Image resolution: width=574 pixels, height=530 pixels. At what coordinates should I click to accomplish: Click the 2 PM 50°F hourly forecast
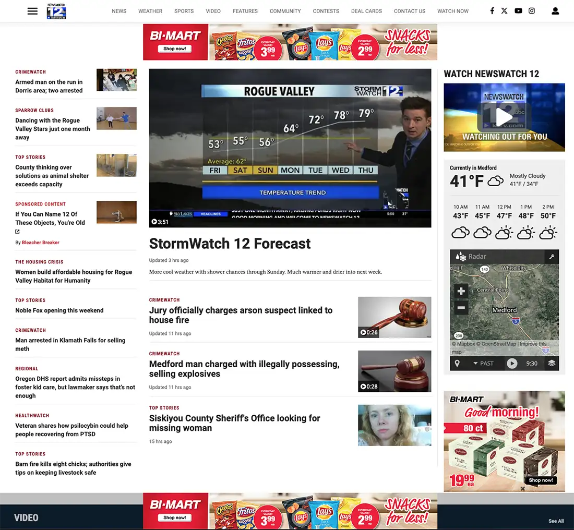(x=548, y=221)
